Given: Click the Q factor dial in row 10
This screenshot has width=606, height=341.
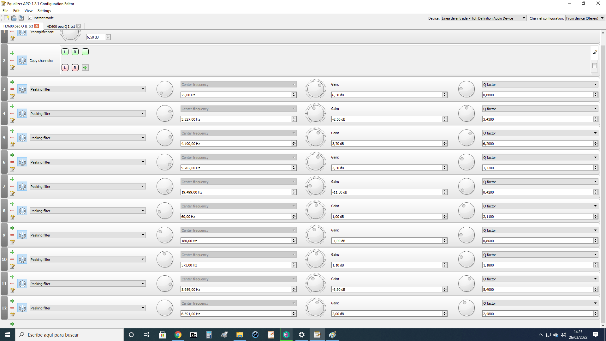Looking at the screenshot, I should (466, 259).
